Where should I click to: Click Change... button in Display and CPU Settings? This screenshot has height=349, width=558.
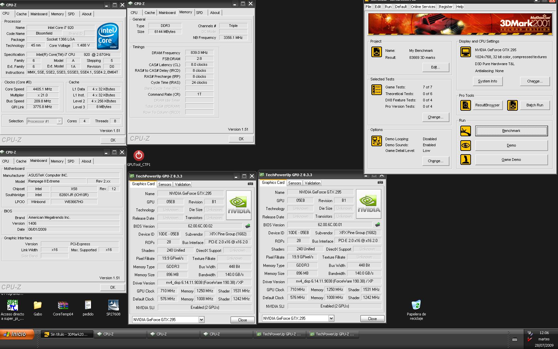535,81
